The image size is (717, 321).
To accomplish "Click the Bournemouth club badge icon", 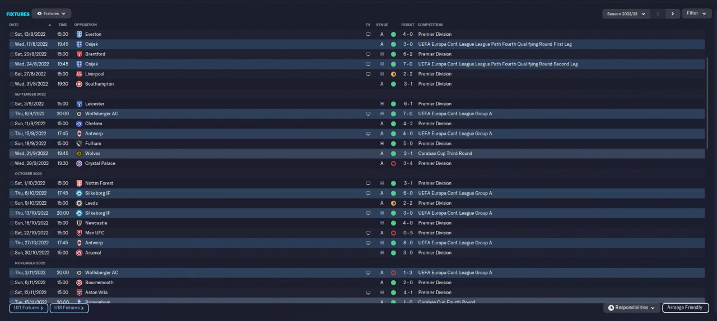I will coord(79,282).
